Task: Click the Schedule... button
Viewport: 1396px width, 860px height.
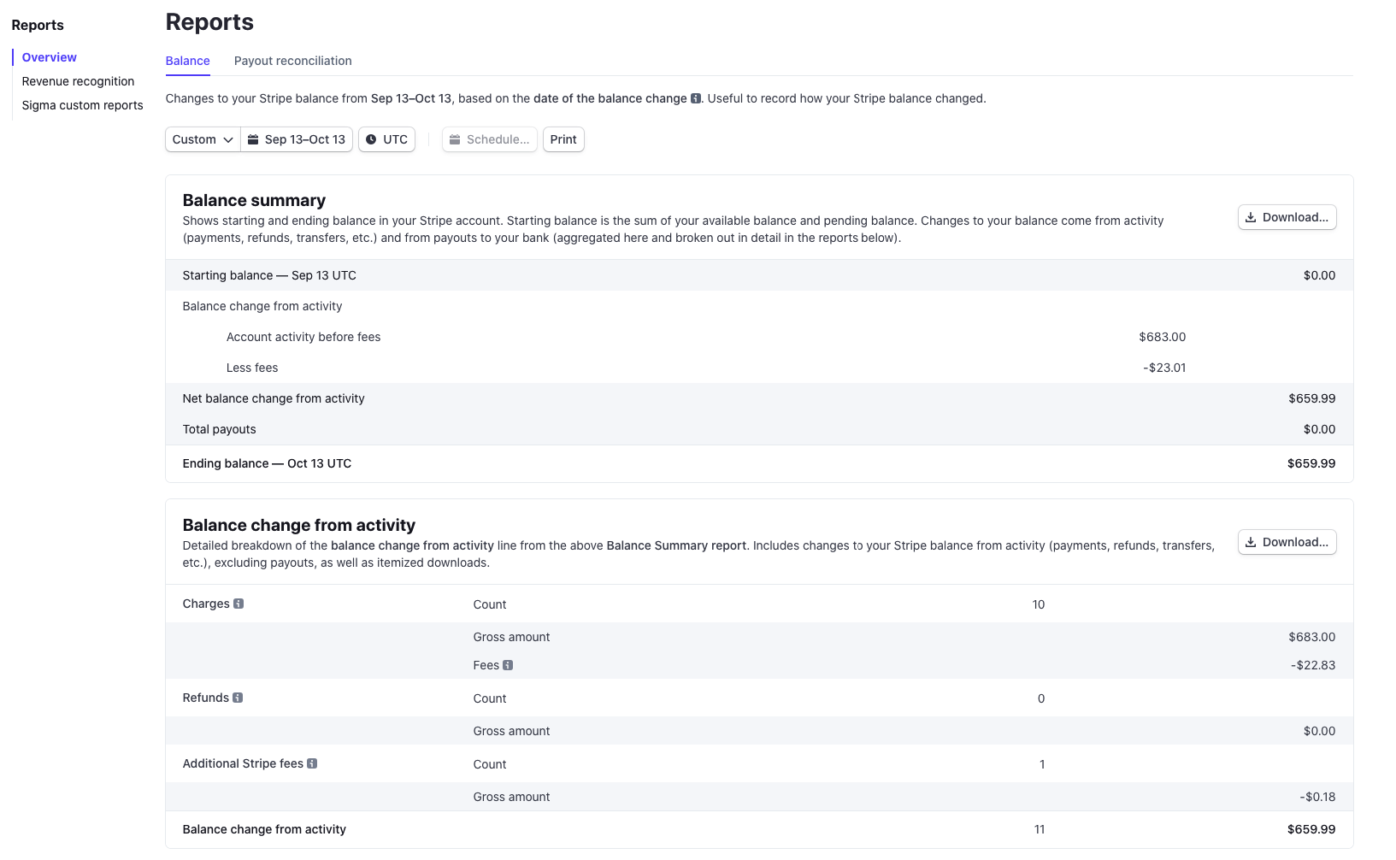Action: (x=489, y=139)
